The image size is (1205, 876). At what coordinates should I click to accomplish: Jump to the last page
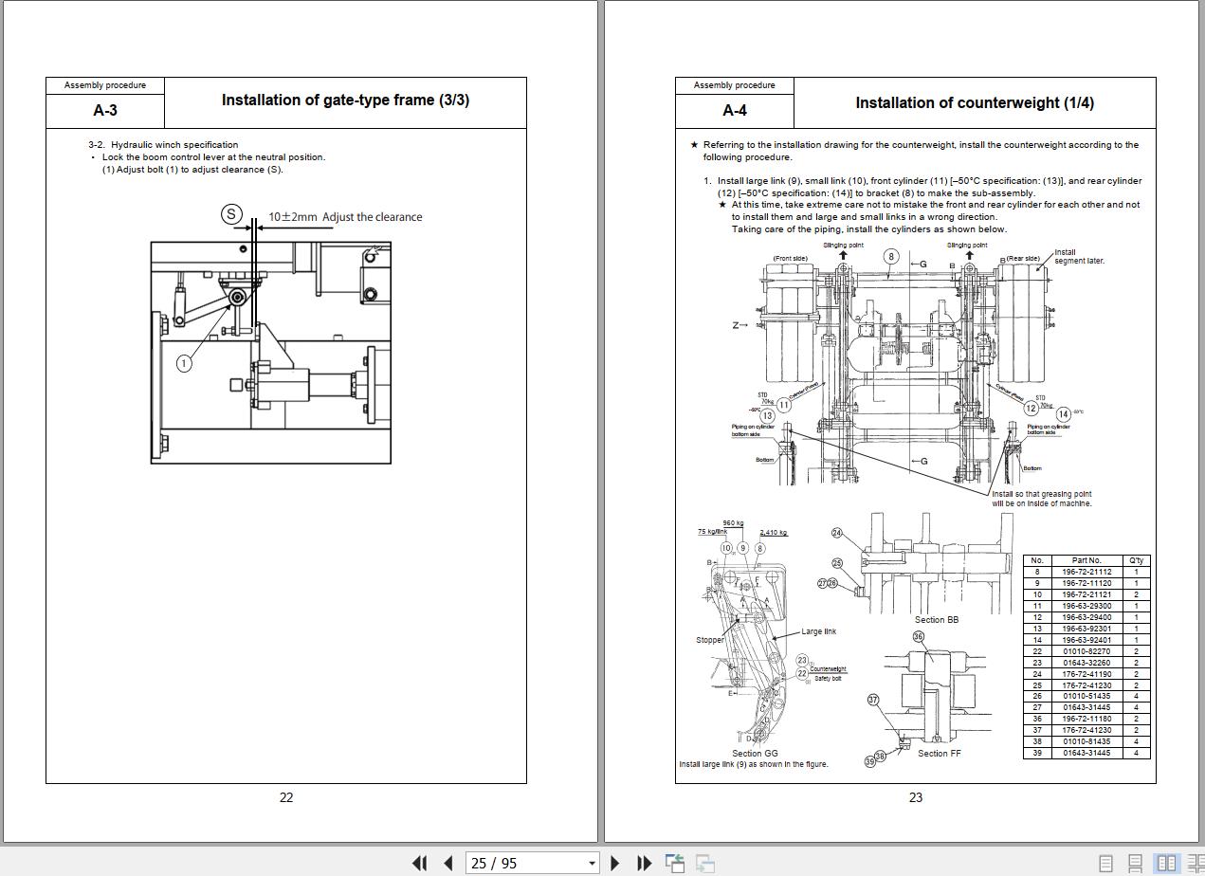(x=644, y=863)
